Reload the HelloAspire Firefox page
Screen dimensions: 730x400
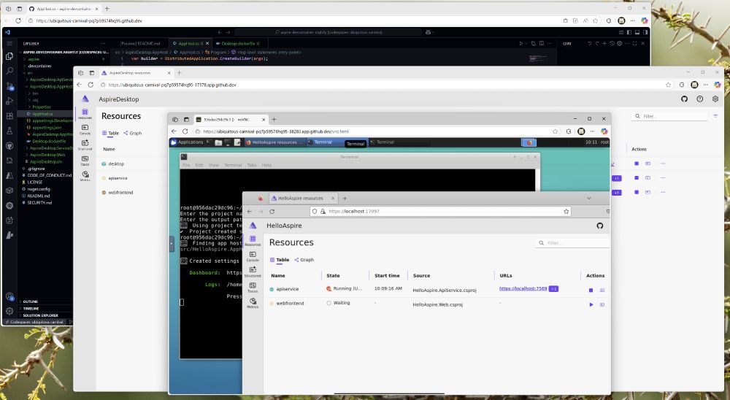click(272, 212)
